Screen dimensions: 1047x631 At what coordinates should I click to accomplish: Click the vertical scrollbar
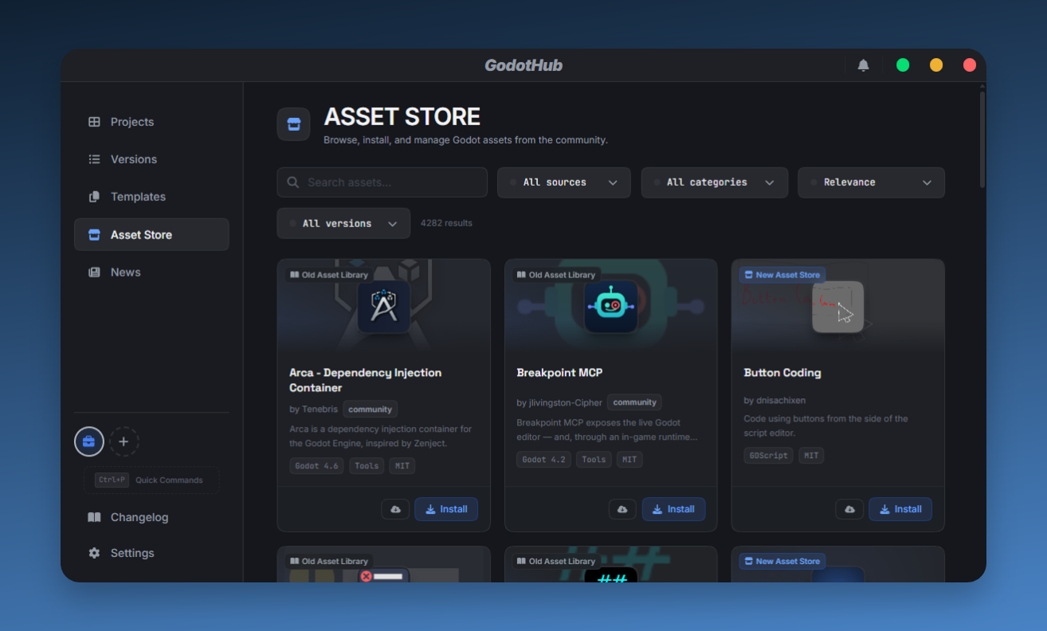(x=982, y=139)
